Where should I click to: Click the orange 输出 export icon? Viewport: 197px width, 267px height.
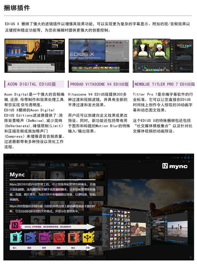pos(74,237)
